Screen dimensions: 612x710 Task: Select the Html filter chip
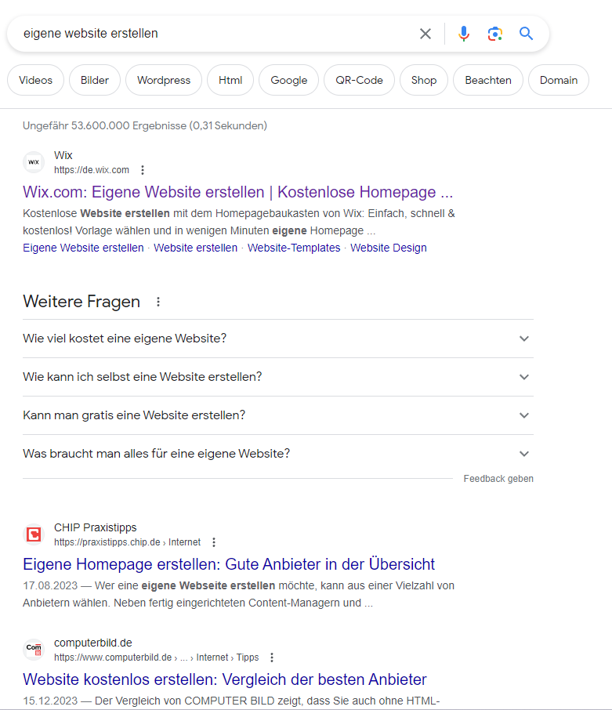(x=230, y=80)
